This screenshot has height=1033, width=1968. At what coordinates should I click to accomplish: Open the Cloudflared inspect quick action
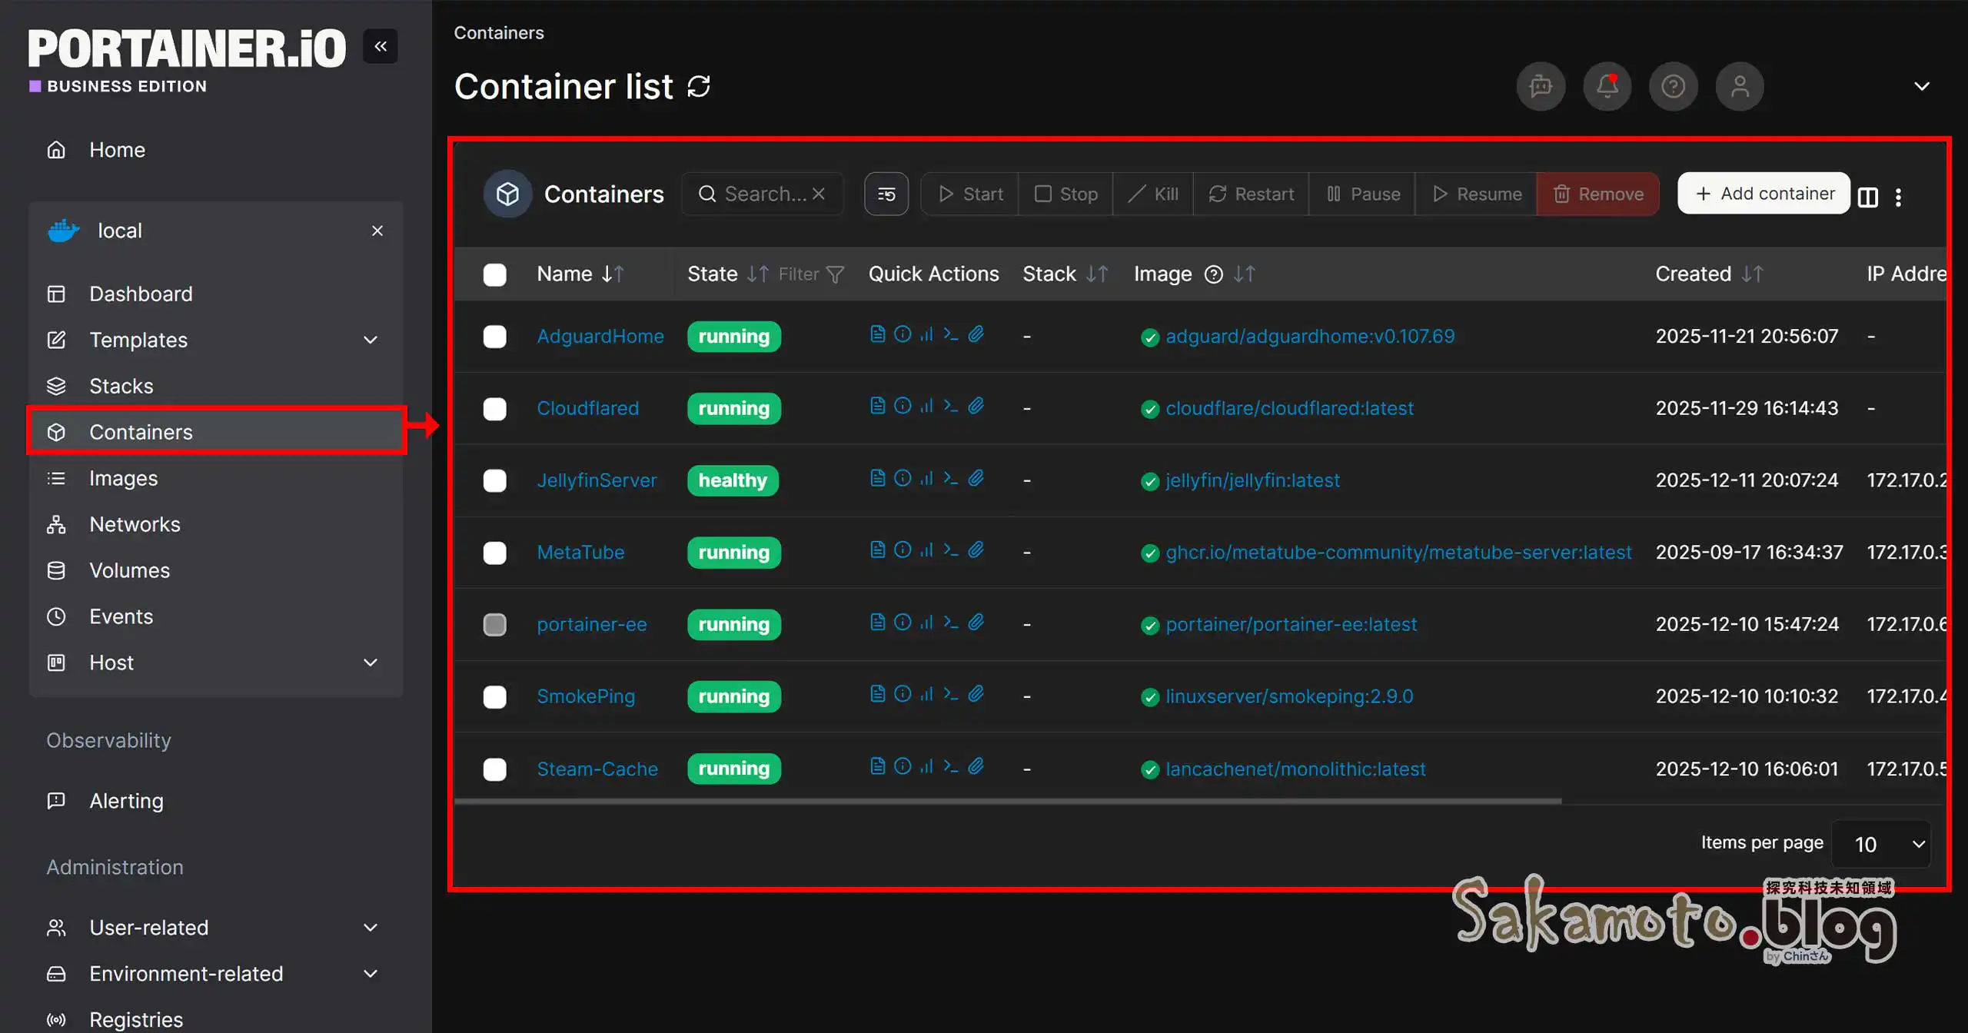[903, 406]
